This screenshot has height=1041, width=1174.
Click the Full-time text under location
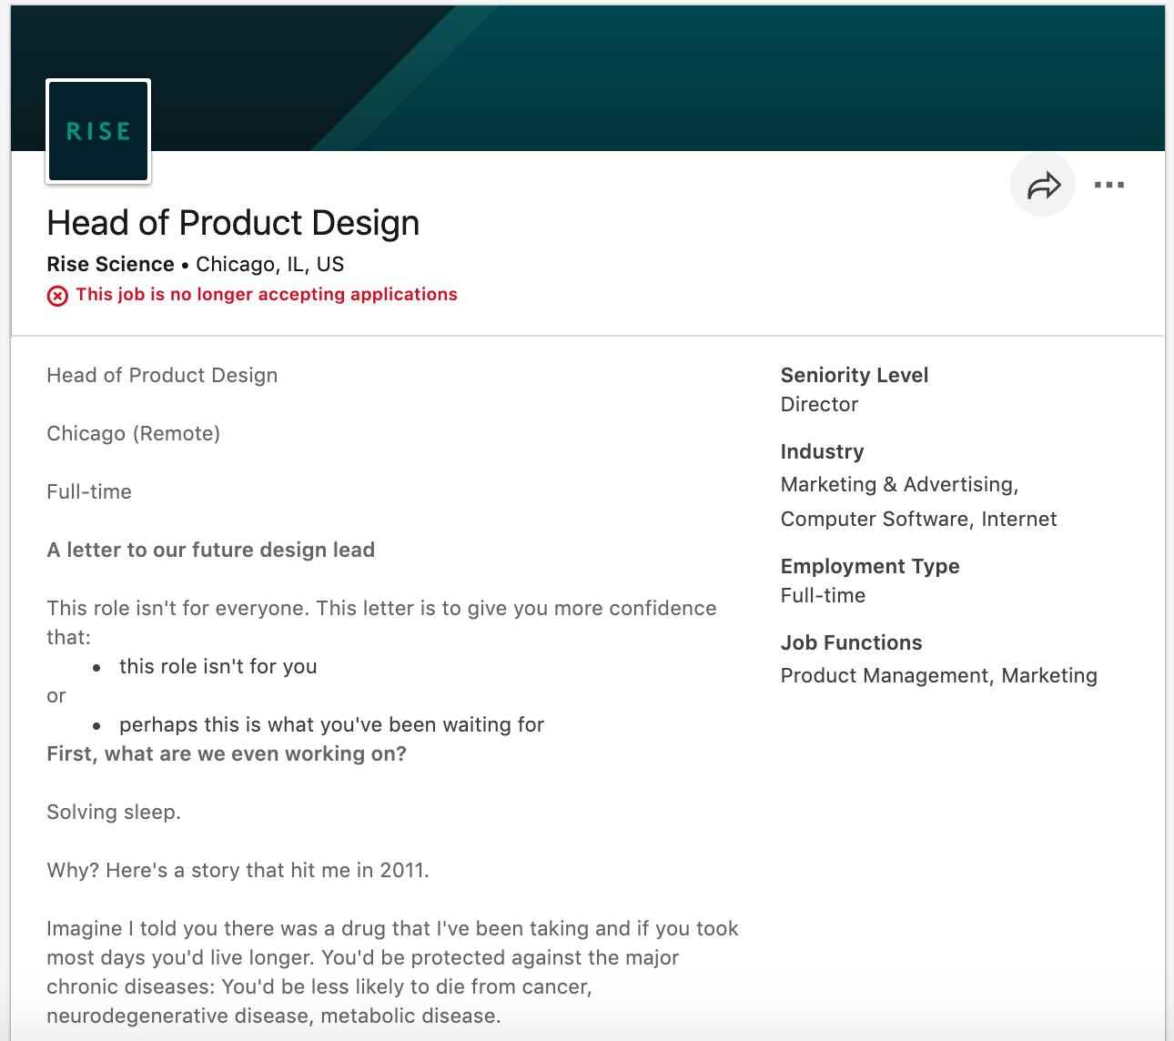click(x=88, y=491)
